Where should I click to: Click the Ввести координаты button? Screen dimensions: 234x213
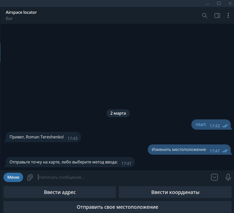coord(175,192)
